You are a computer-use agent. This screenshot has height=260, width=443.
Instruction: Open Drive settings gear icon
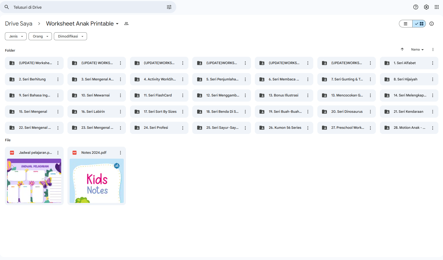(426, 7)
